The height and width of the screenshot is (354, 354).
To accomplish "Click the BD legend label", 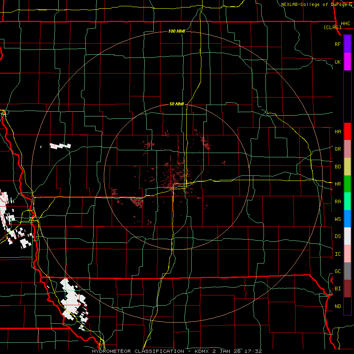I will point(337,166).
